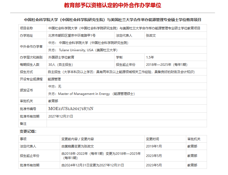Screen dimensions: 228x175
Task: Click the 变更记载 section heading
Action: point(28,131)
